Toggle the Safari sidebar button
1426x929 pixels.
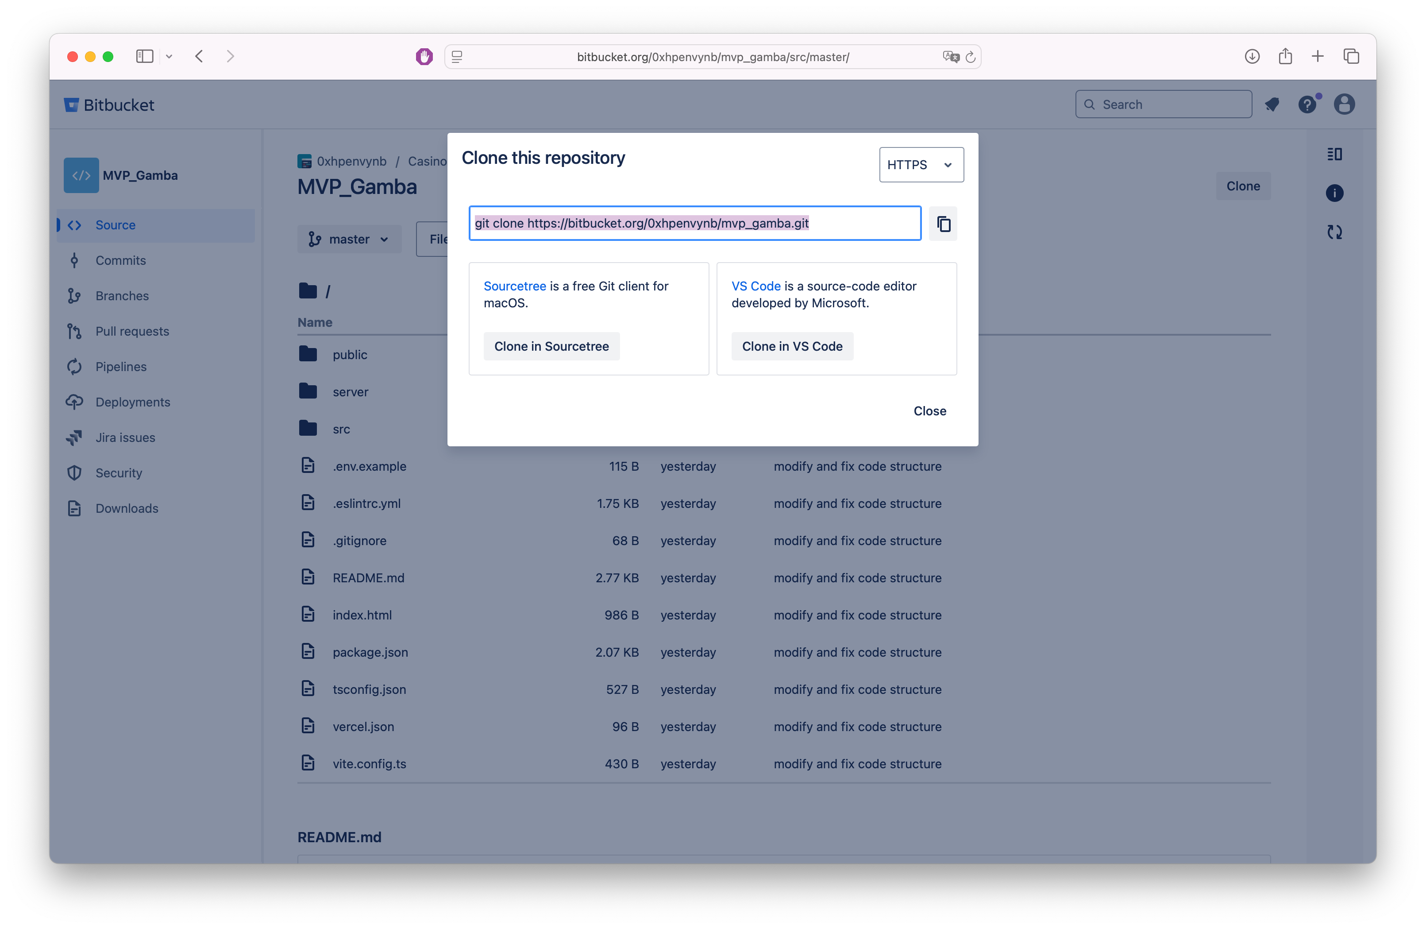tap(144, 56)
